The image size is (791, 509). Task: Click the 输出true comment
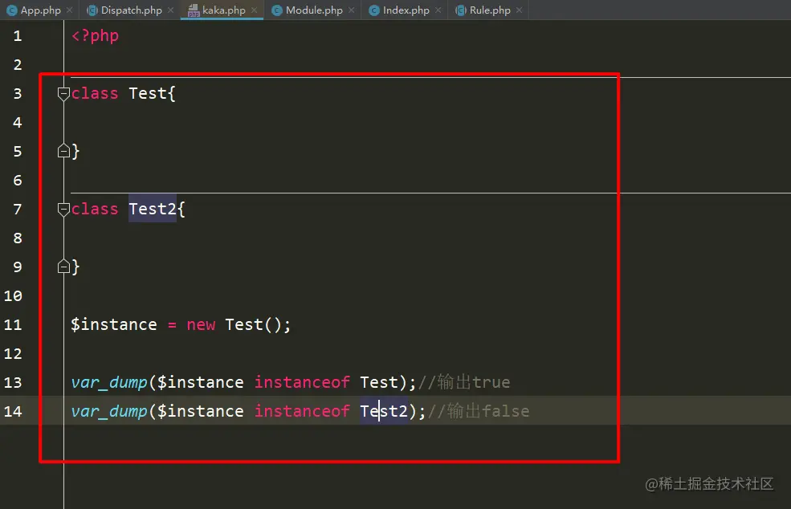(464, 382)
